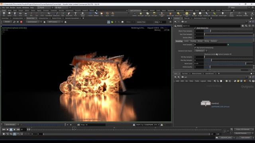Select the Area Light shelf tool
255x143 pixels.
[154, 14]
